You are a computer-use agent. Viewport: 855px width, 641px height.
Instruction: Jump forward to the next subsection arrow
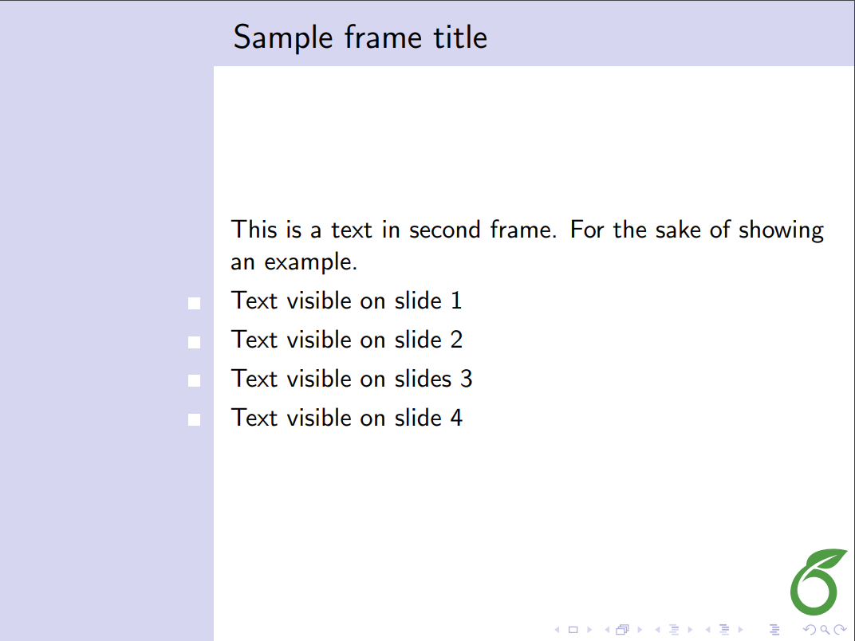[689, 630]
